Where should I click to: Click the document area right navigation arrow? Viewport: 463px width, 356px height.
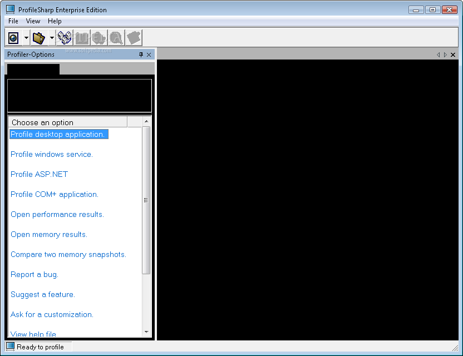pos(445,55)
